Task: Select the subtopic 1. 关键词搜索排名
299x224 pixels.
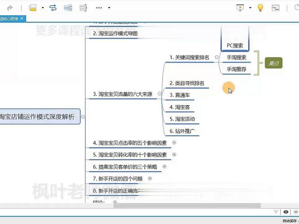Action: click(x=189, y=57)
